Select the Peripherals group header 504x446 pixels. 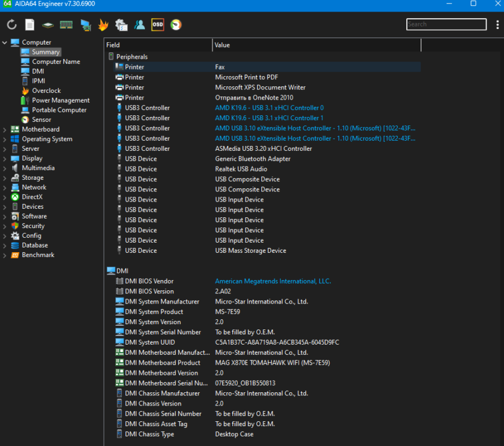pos(132,57)
